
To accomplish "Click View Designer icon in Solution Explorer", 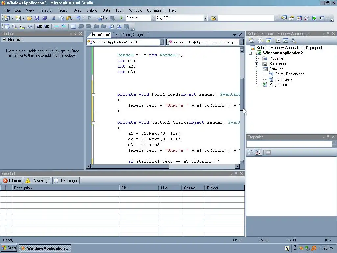I will point(285,41).
